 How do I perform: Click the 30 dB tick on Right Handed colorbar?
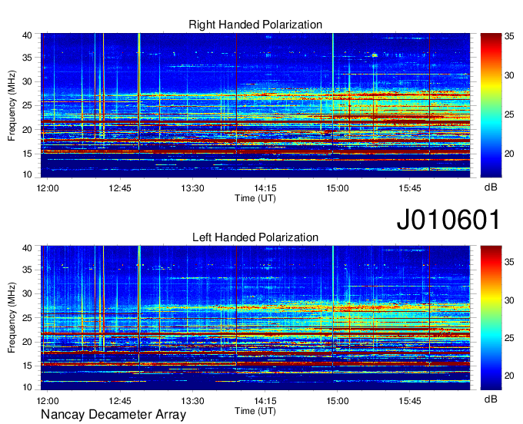coord(509,75)
